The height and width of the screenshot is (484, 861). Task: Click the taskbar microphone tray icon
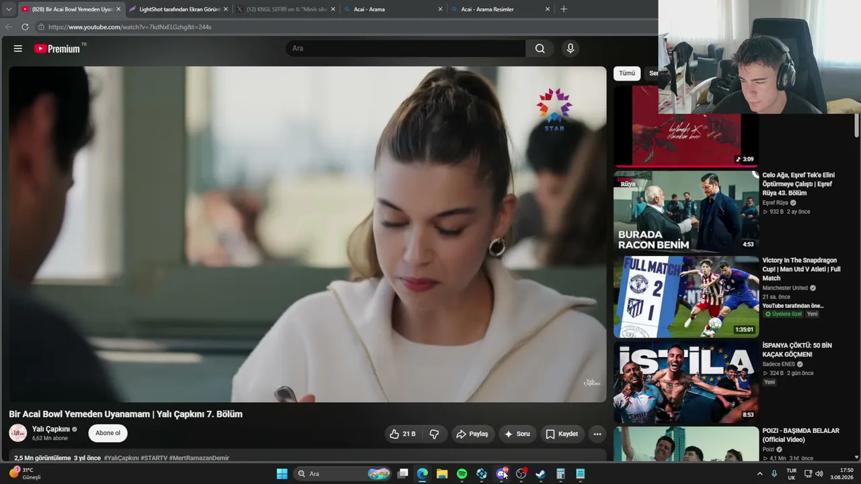tap(774, 474)
